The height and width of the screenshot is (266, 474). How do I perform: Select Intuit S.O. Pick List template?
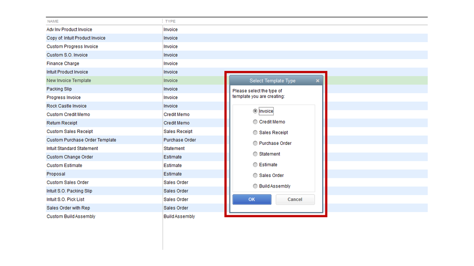pyautogui.click(x=65, y=199)
